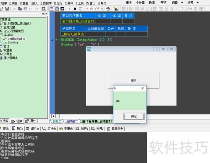Click the Save file toolbar icon
This screenshot has height=163, width=210.
click(7, 9)
